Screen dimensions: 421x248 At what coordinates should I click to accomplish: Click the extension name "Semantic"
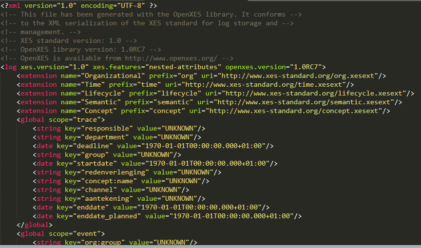pos(101,102)
